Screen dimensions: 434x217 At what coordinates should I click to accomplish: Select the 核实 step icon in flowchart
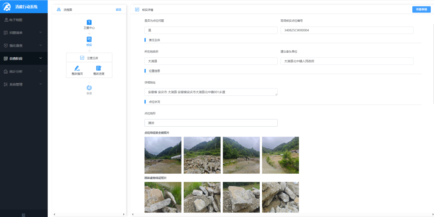pos(89,39)
